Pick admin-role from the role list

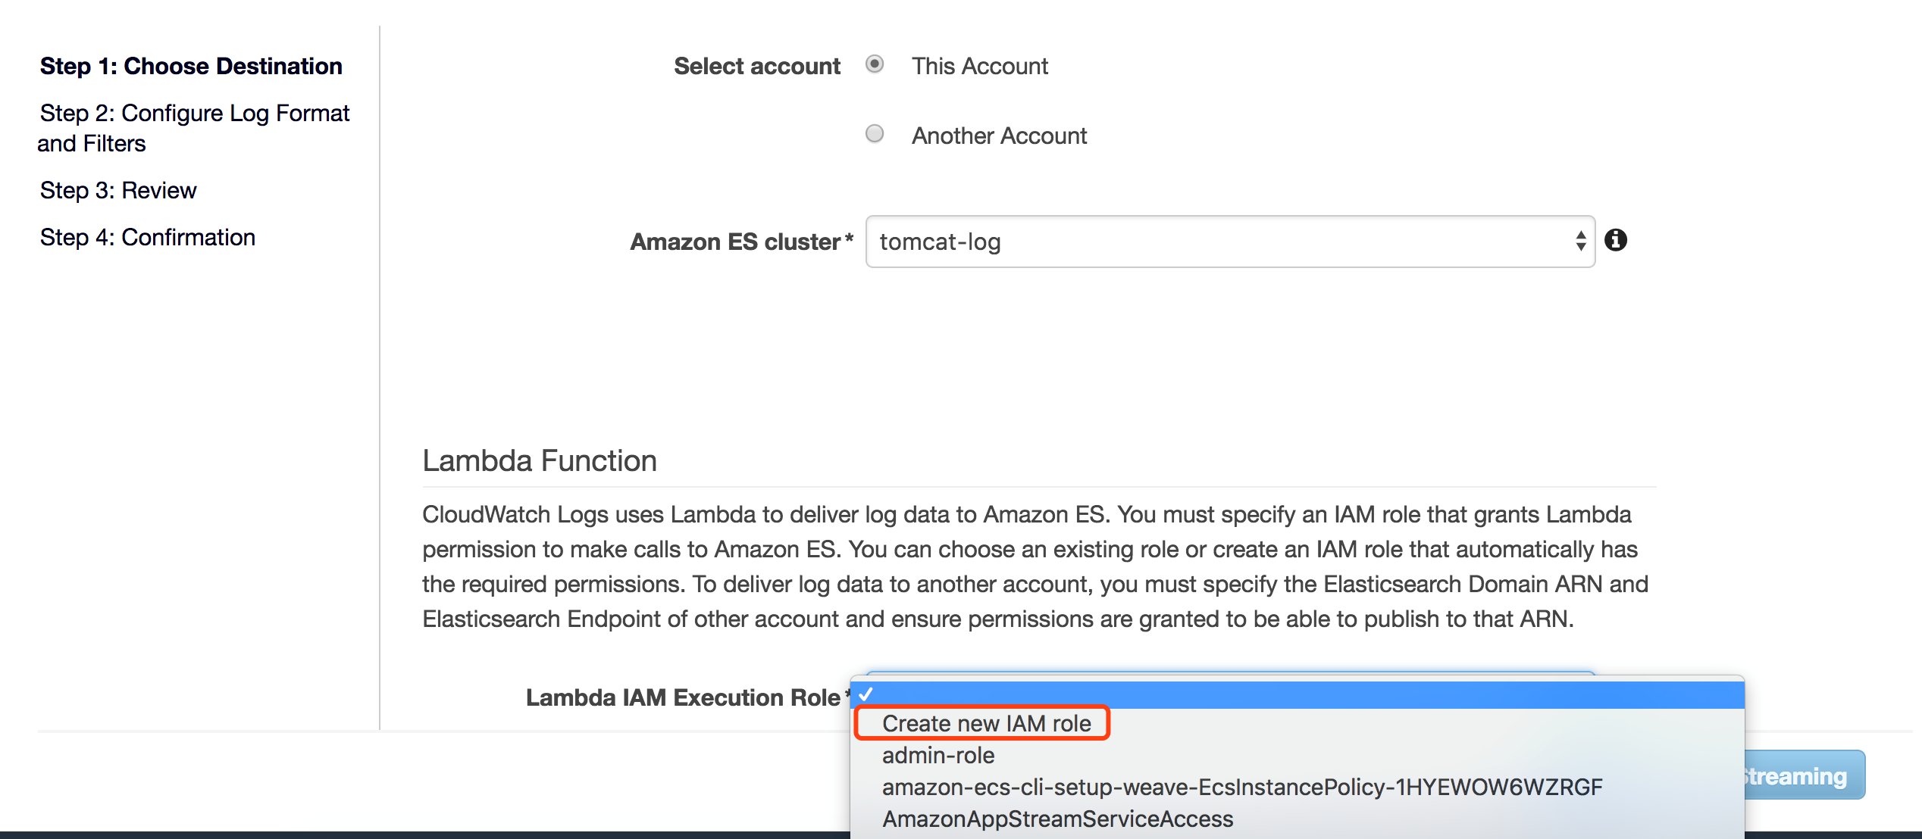tap(938, 755)
